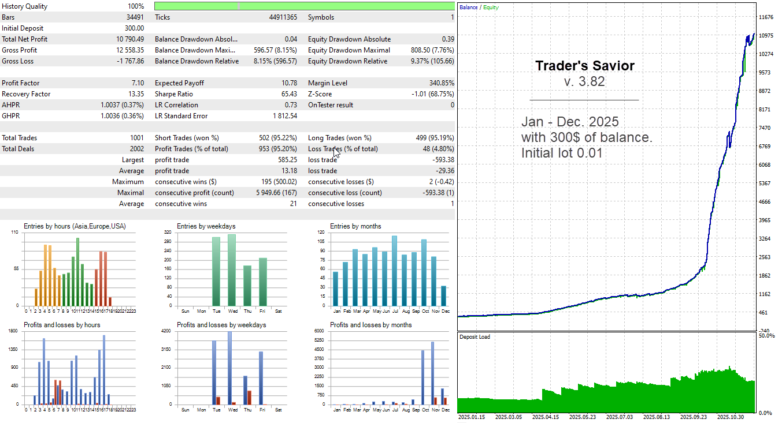Image resolution: width=782 pixels, height=423 pixels.
Task: Select the Margin Level value 340.85%
Action: click(442, 83)
